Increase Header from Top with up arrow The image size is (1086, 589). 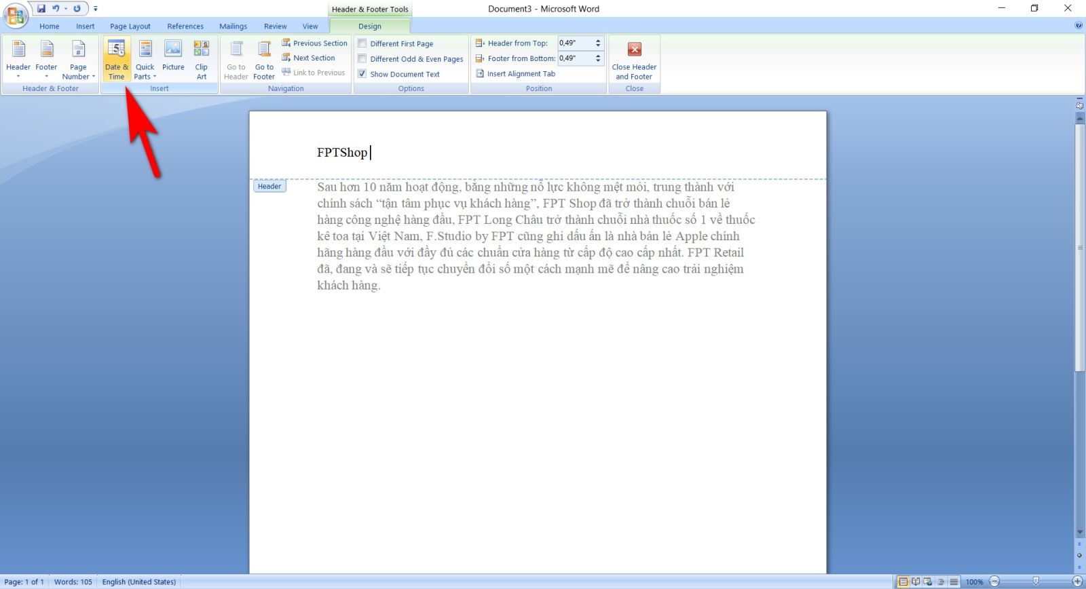pyautogui.click(x=598, y=40)
